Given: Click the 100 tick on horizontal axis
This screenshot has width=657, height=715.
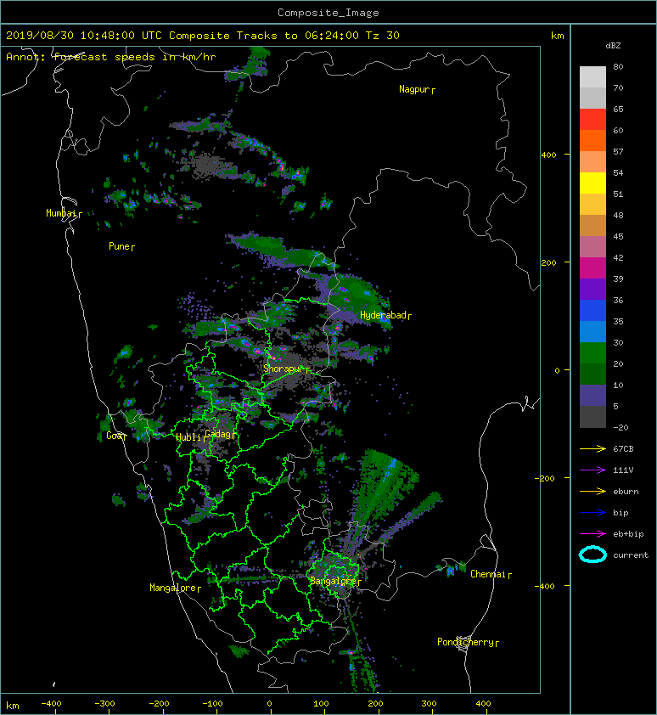Looking at the screenshot, I should click(321, 704).
